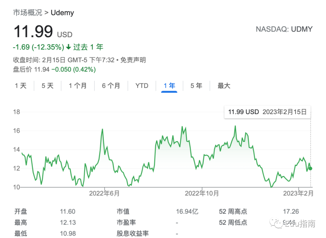The width and height of the screenshot is (326, 238).
Task: Click the green down arrow price icon
Action: (69, 47)
